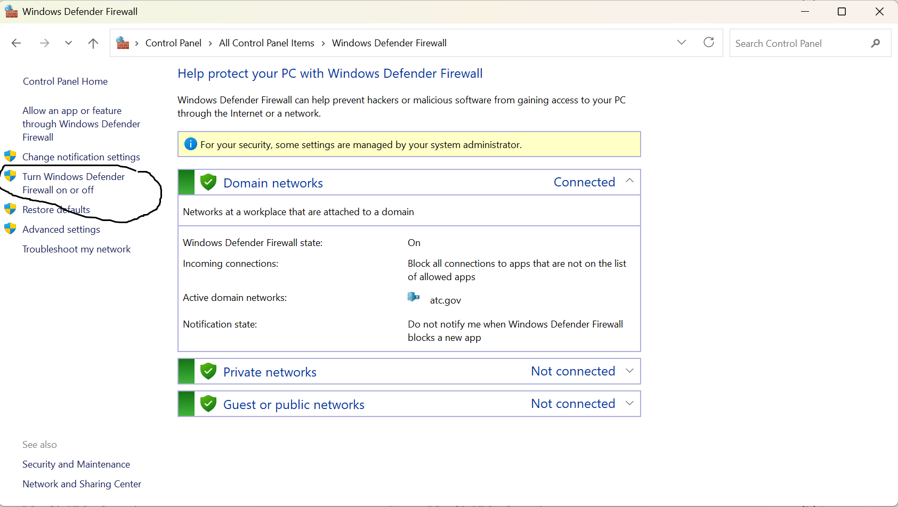Expand chevron before Control Panel breadcrumb
The height and width of the screenshot is (507, 898).
[x=137, y=43]
